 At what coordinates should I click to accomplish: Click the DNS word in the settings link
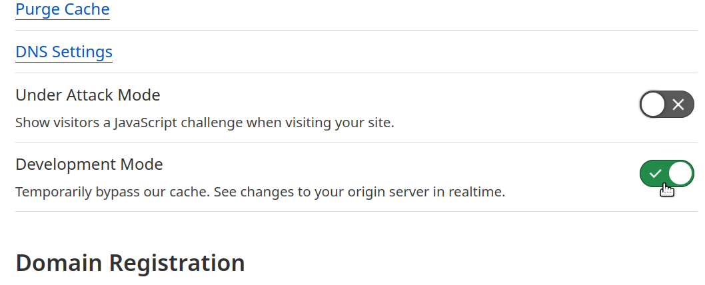(x=31, y=52)
